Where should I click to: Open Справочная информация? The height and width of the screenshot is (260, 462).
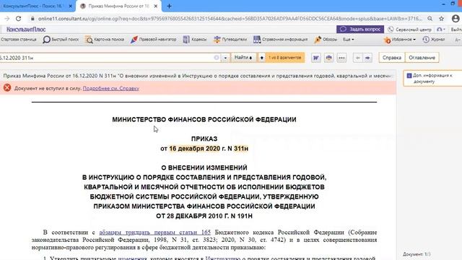click(280, 40)
